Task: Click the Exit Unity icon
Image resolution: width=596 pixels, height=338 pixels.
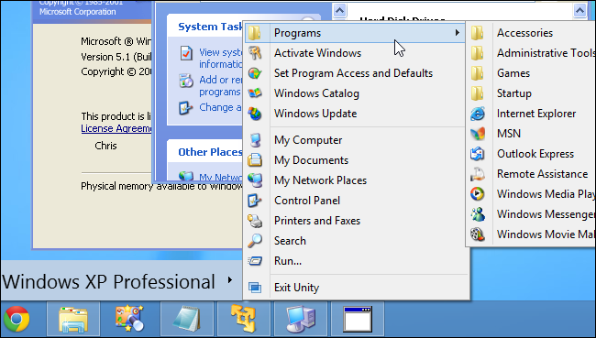Action: 255,288
